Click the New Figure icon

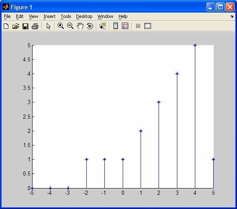tap(6, 26)
